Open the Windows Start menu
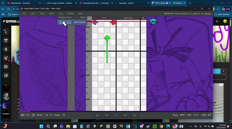232x129 pixels. click(42, 126)
